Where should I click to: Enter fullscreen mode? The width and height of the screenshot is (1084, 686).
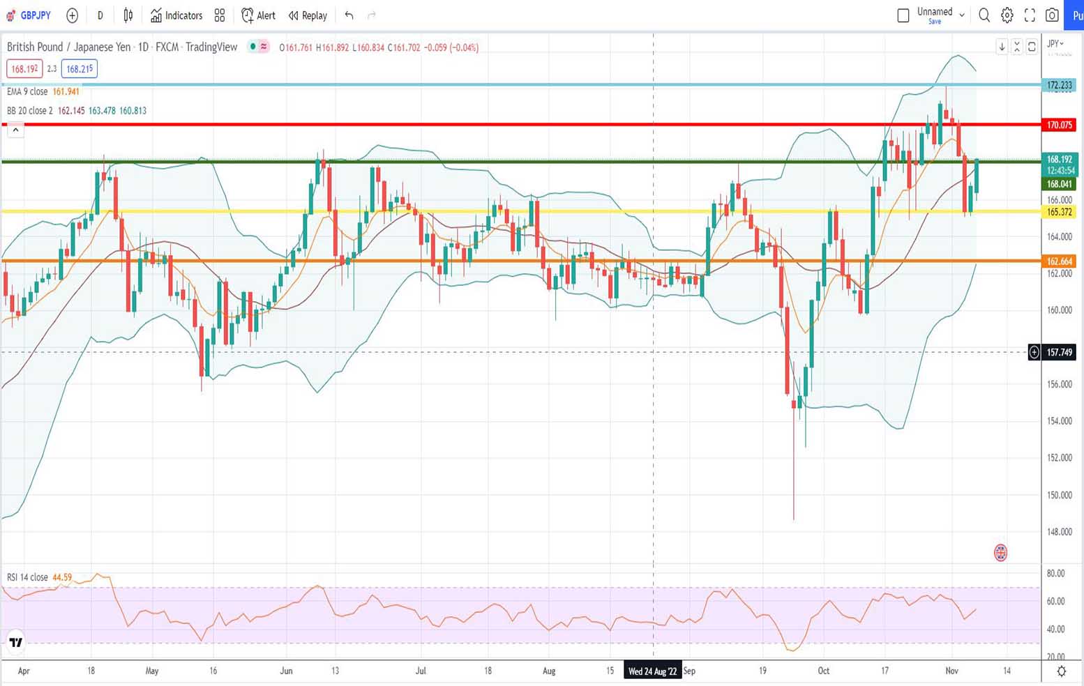[1027, 15]
